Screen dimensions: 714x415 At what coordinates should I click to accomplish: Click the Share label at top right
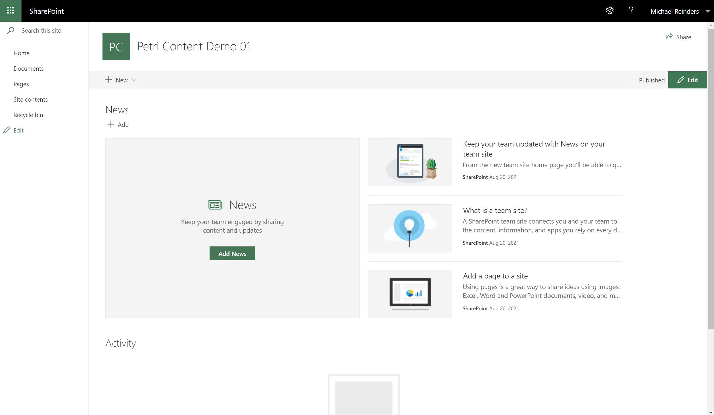pyautogui.click(x=684, y=37)
